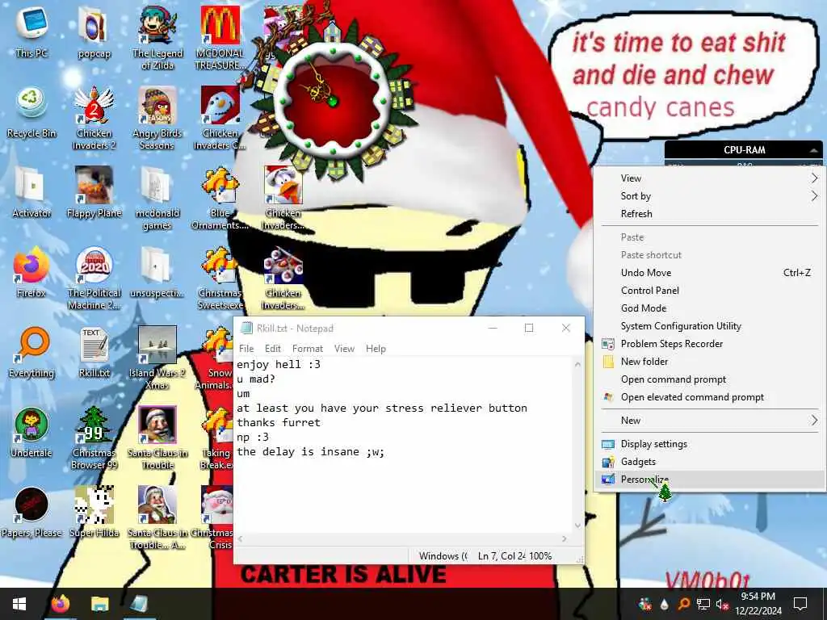Screen dimensions: 827x620
Task: Select the Christmas Sweets.exe icon
Action: coord(220,278)
